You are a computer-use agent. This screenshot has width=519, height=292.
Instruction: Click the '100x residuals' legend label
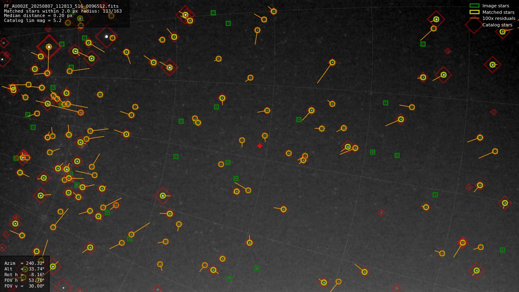(499, 18)
